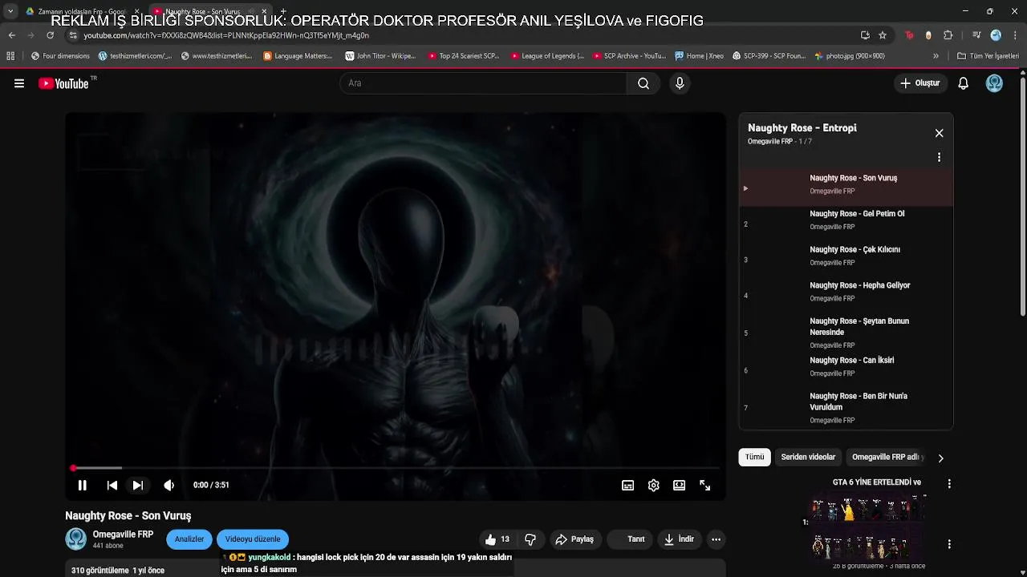Open Chrome three-dot menu
This screenshot has height=577, width=1027.
pyautogui.click(x=1015, y=35)
